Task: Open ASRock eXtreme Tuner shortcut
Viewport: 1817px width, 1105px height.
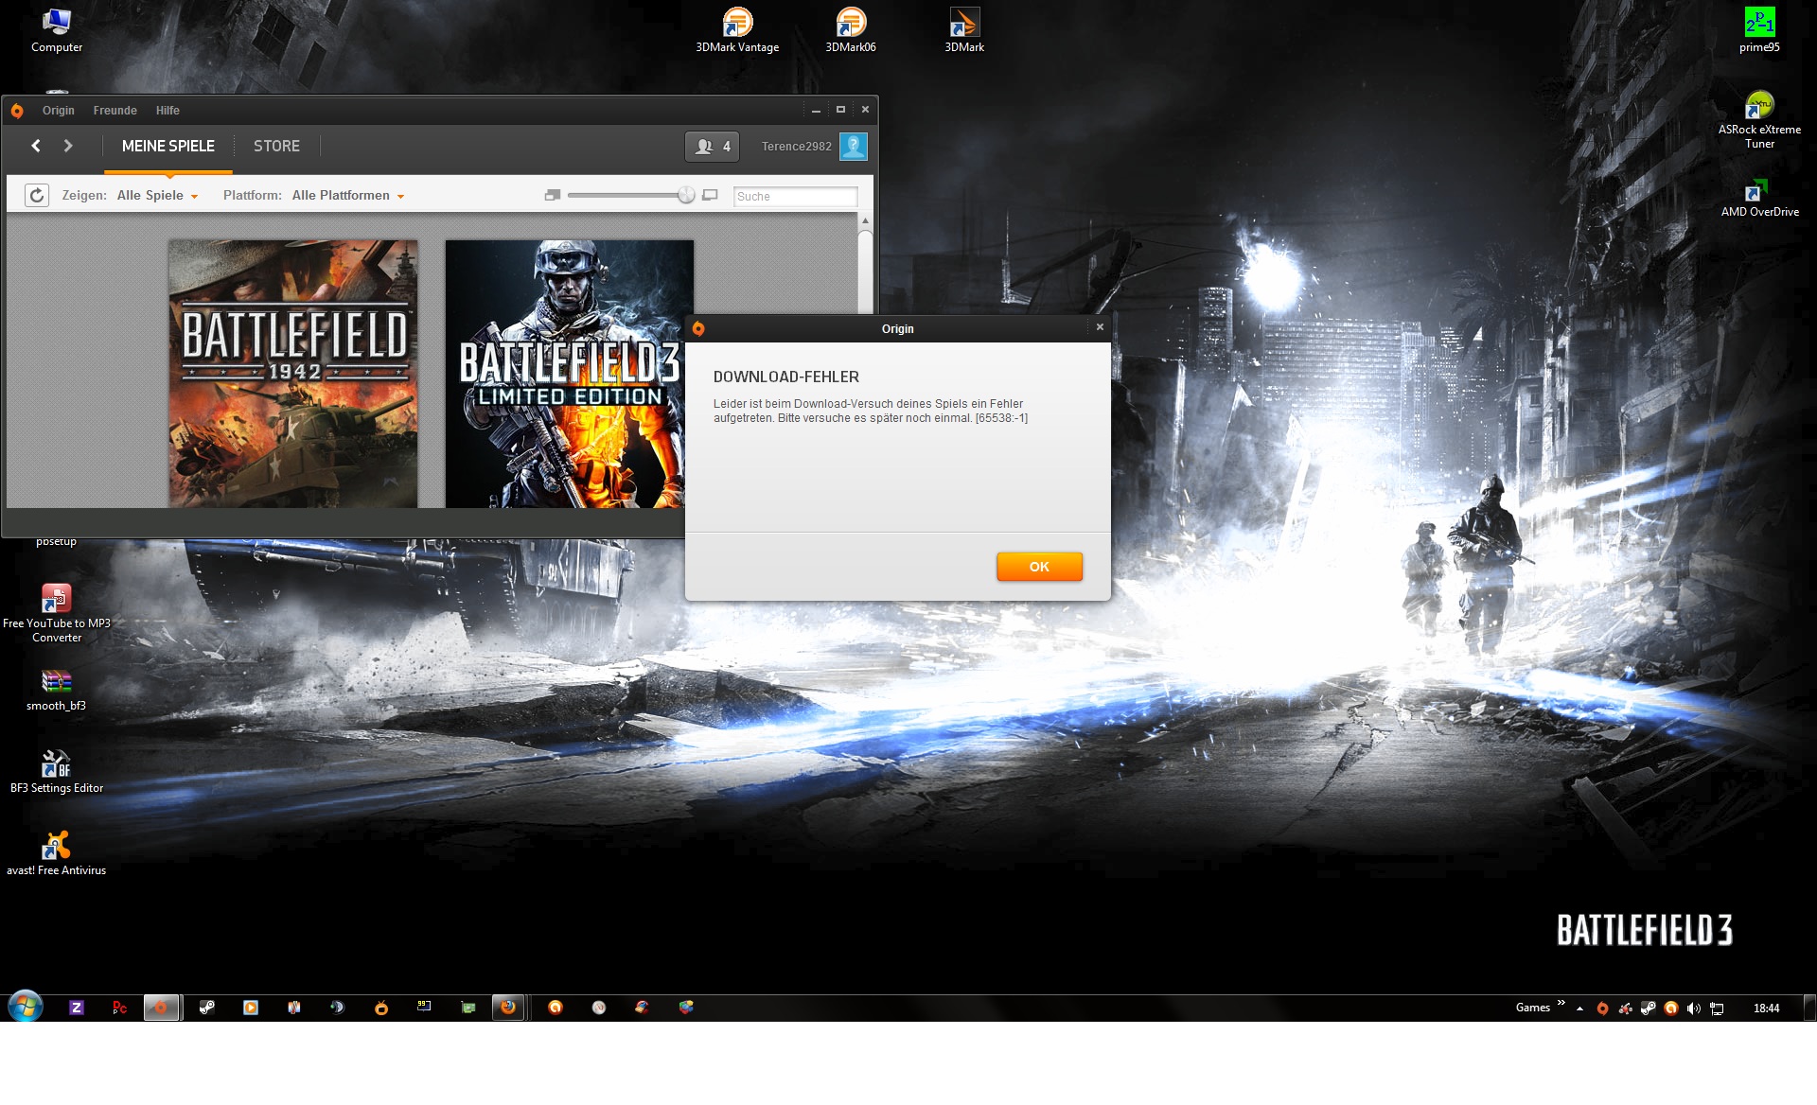Action: point(1759,119)
